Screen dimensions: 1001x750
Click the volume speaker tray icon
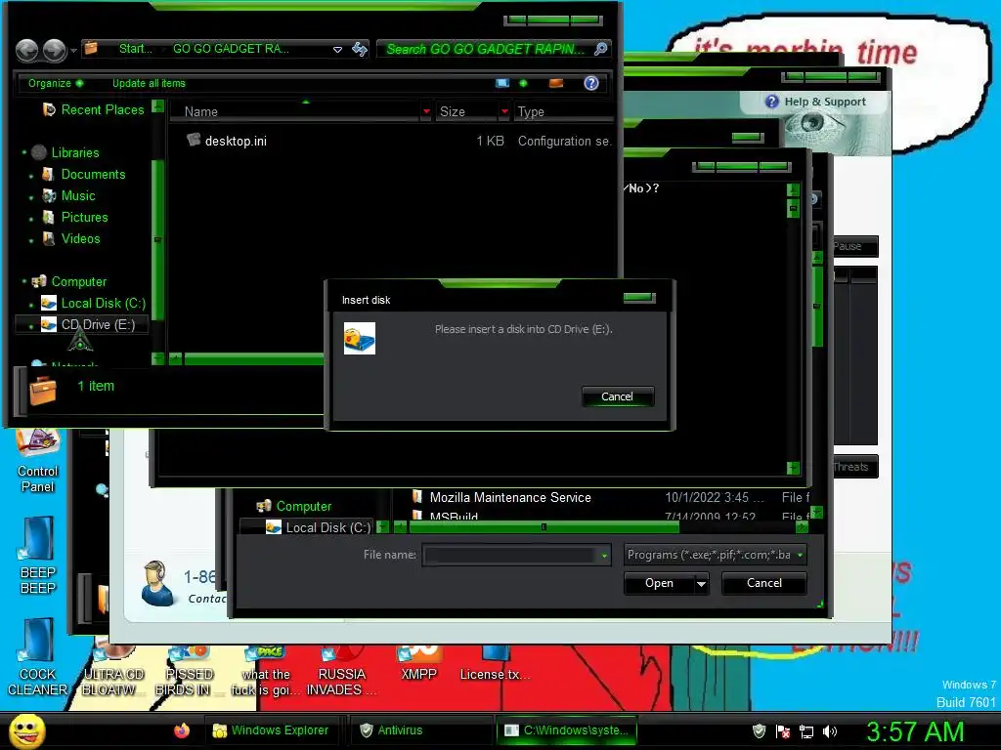click(829, 730)
